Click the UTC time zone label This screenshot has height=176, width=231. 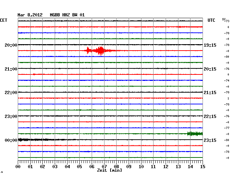[x=211, y=20]
